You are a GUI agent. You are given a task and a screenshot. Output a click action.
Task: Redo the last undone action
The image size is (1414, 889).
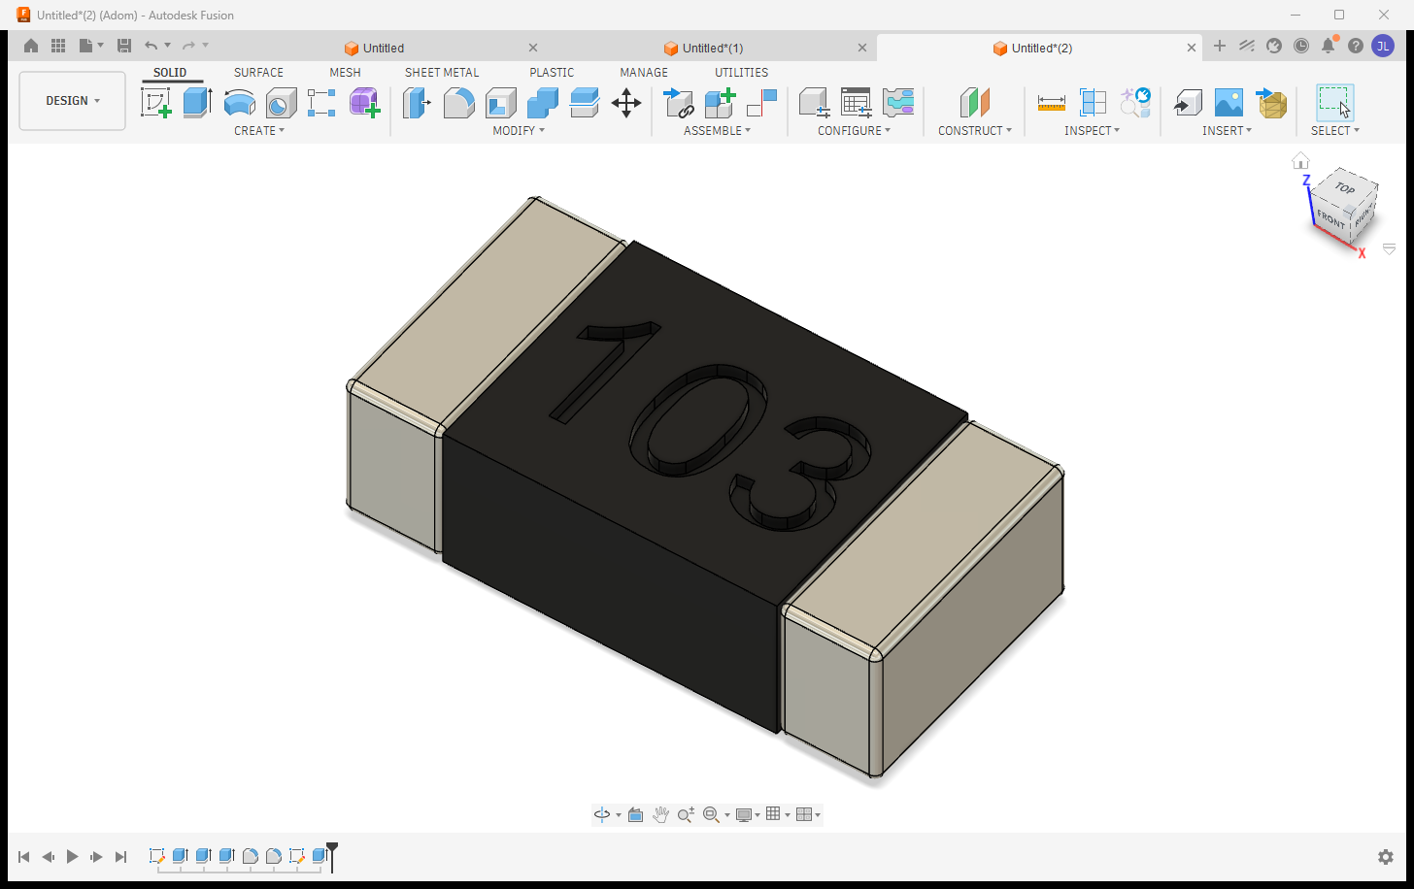(188, 46)
